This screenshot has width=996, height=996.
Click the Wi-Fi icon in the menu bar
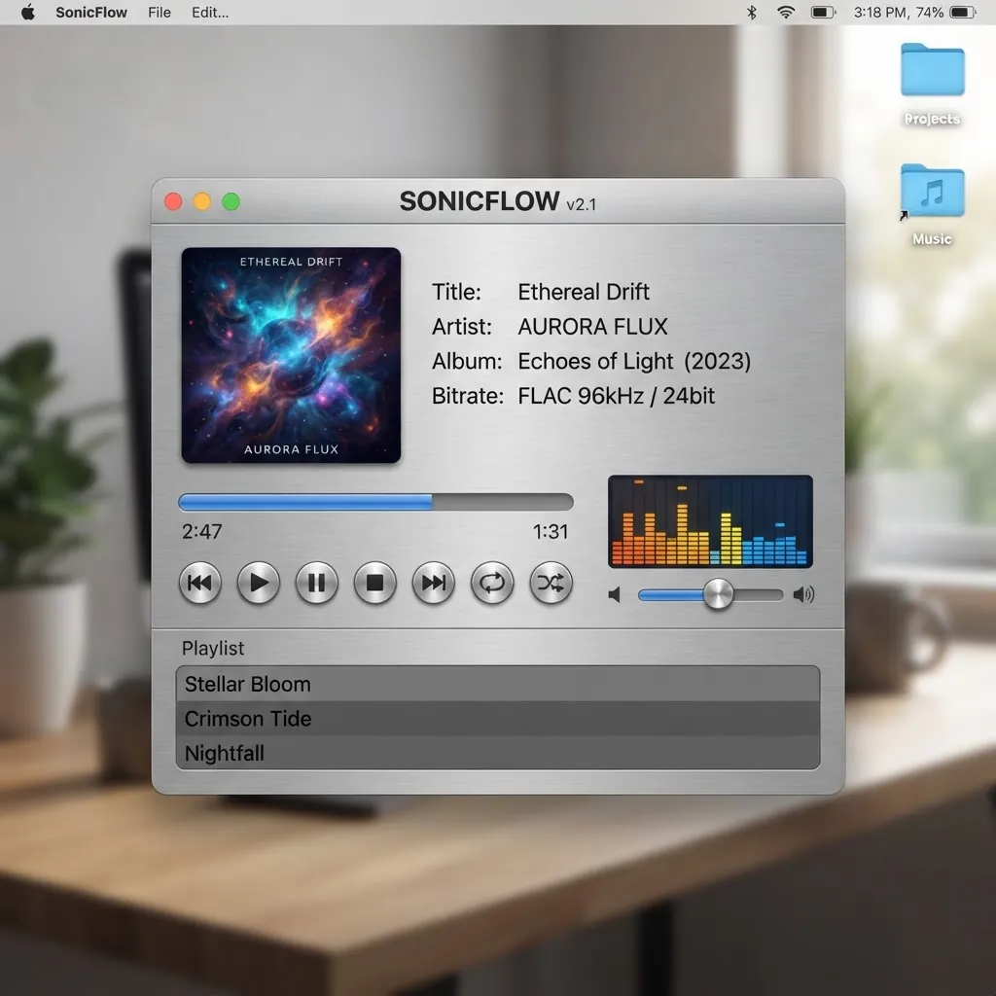(x=786, y=12)
